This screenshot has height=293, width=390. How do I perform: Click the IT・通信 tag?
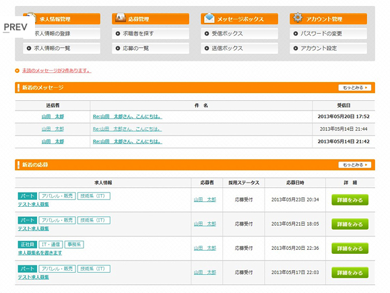51,245
